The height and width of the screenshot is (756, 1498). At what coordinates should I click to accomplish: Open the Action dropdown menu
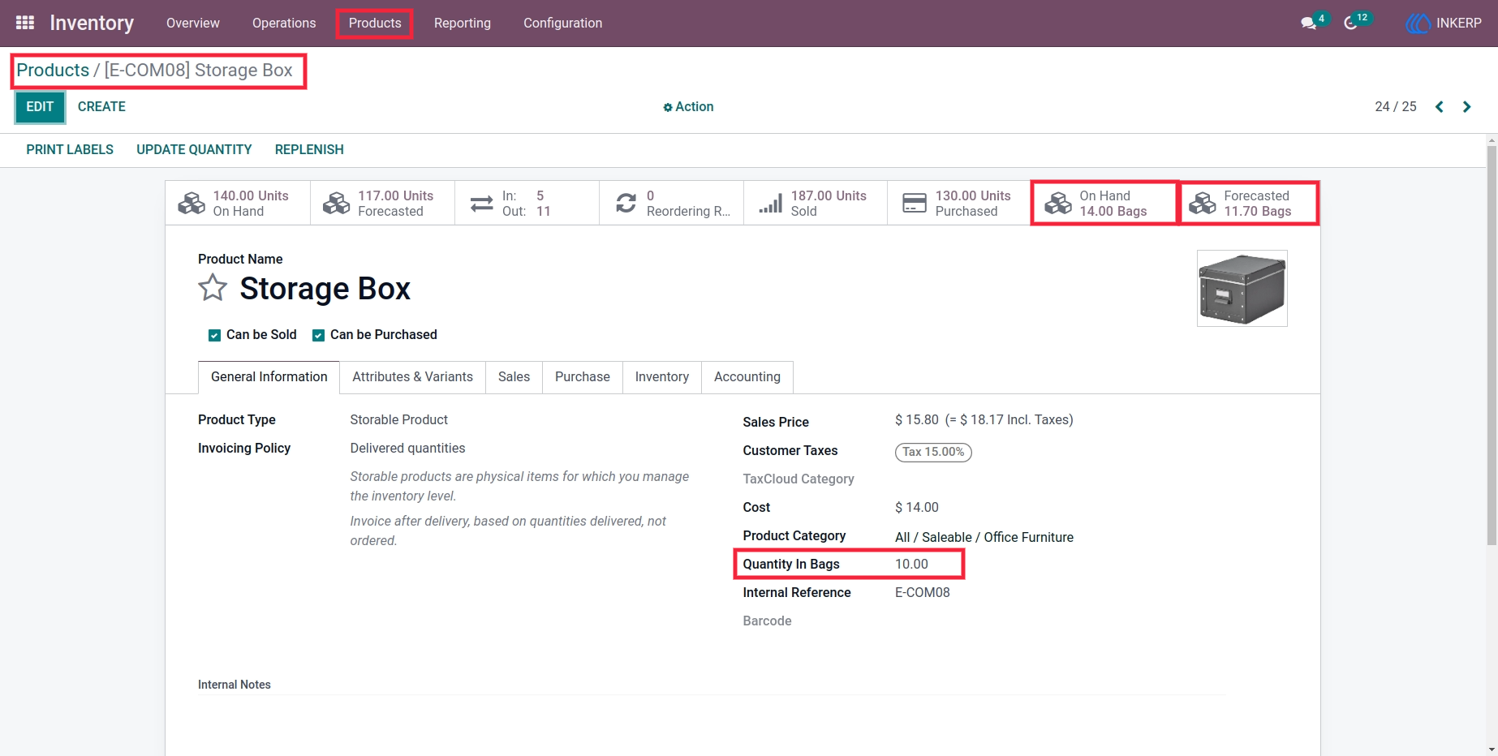coord(688,106)
